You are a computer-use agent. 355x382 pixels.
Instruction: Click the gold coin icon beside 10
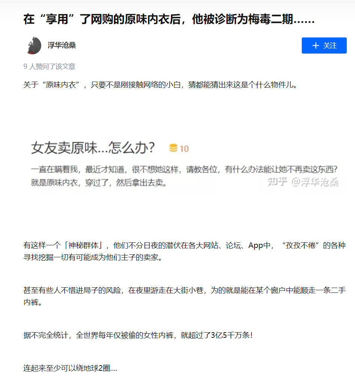173,148
